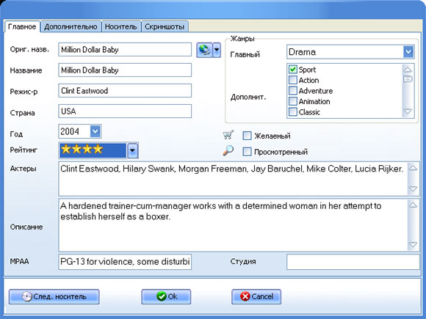Screen dimensions: 426x319
Task: Open the dropdown arrow beside globe button
Action: (x=217, y=50)
